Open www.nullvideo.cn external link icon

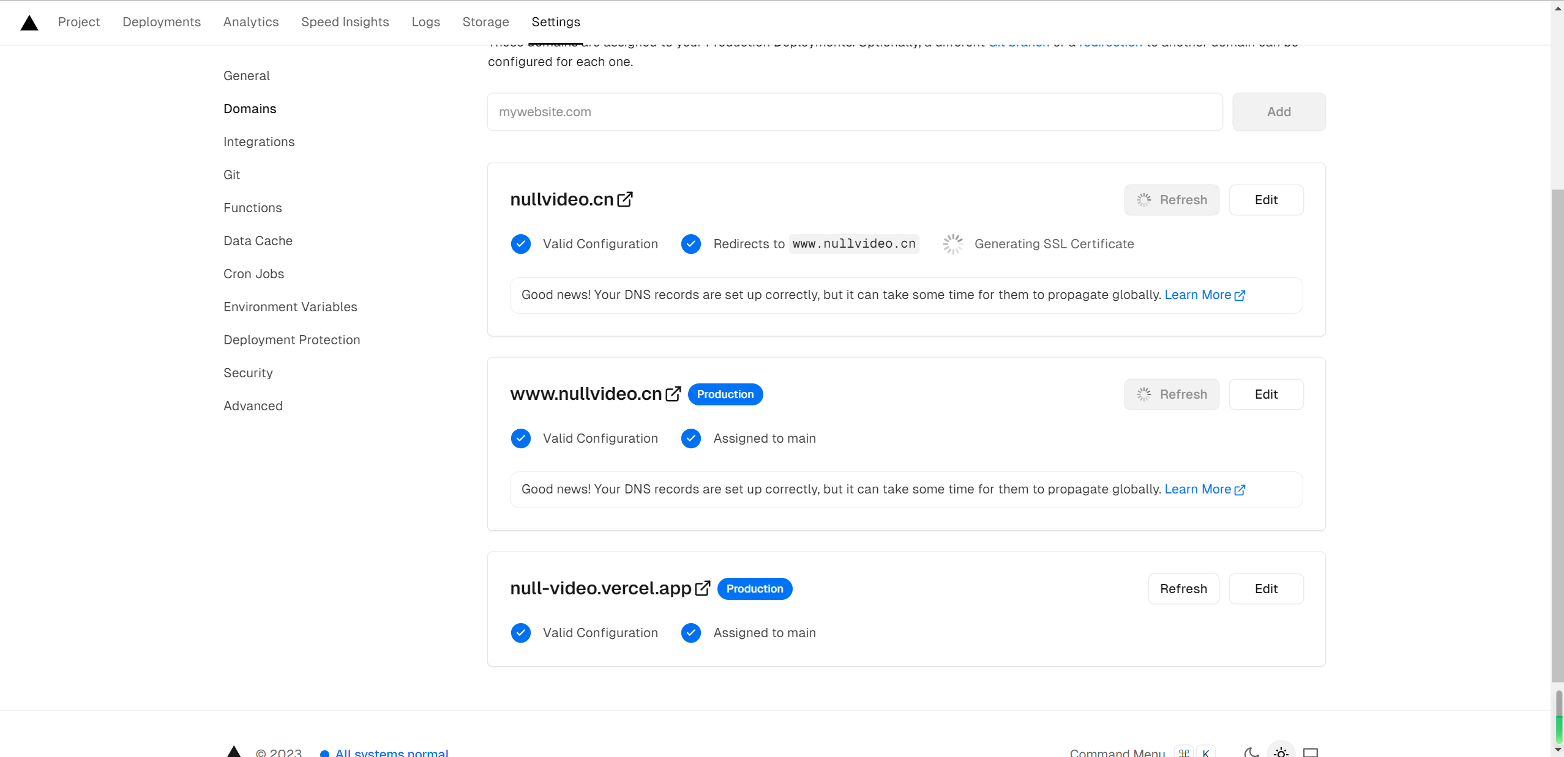coord(673,394)
